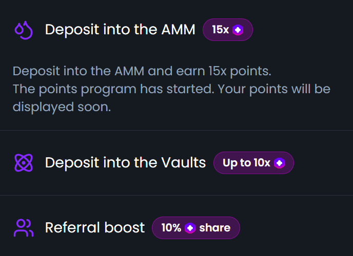Click the "10%" text in the referral badge

pyautogui.click(x=171, y=228)
